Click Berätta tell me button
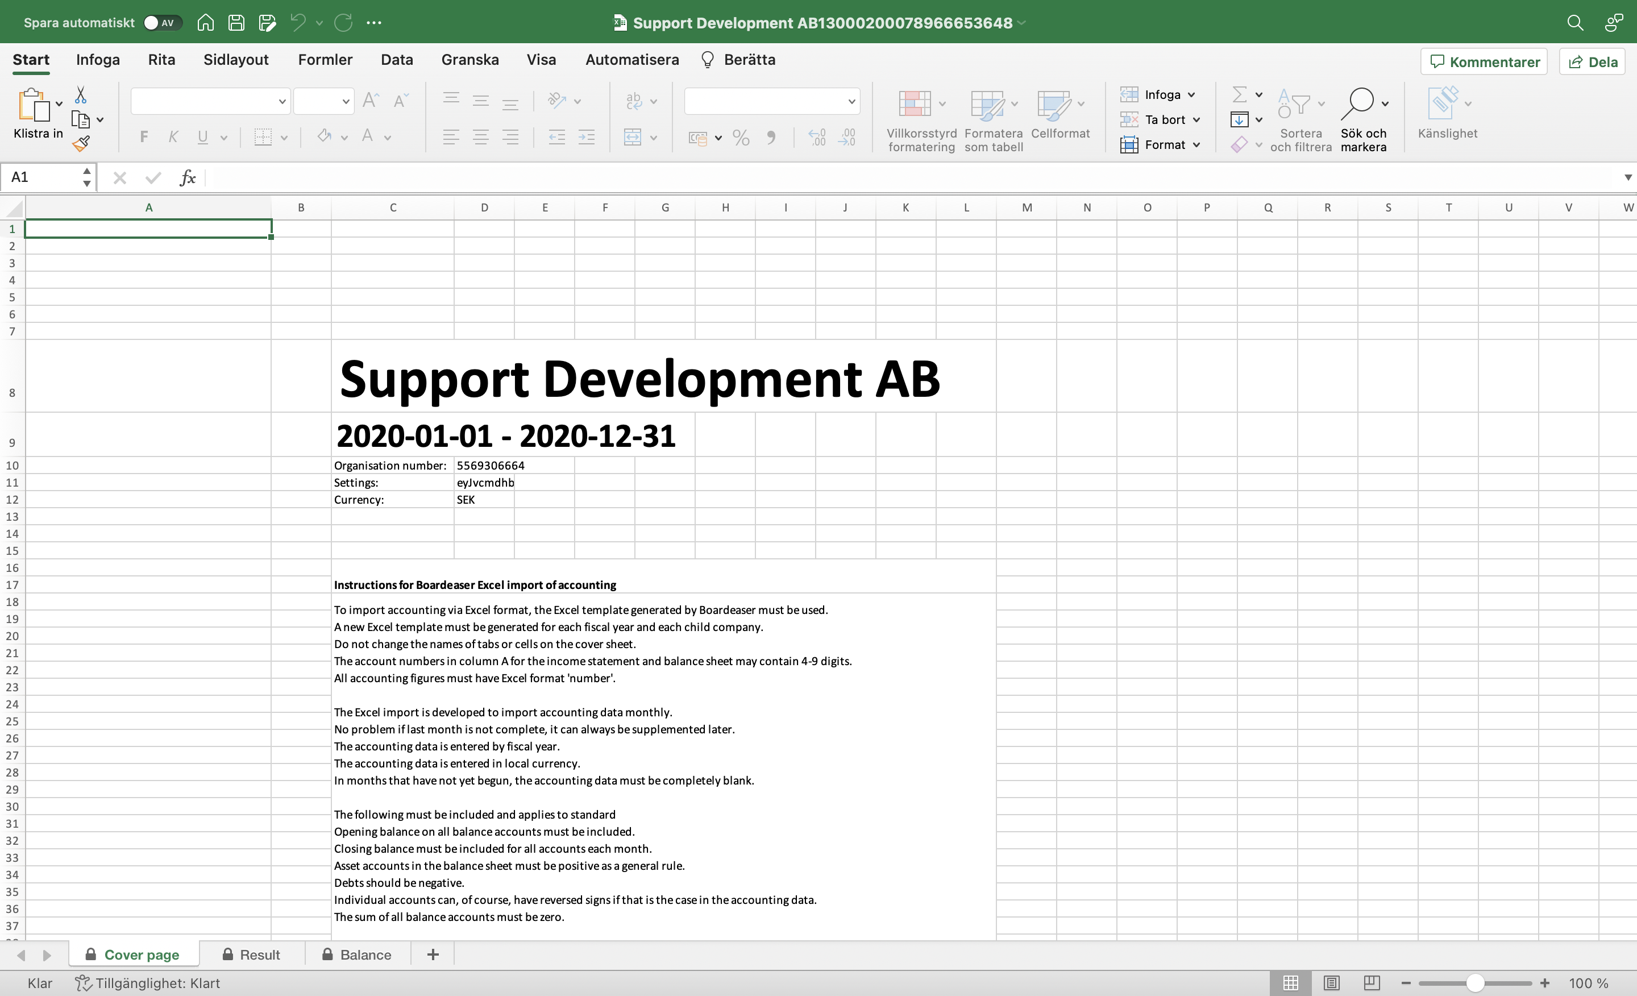 click(x=738, y=60)
